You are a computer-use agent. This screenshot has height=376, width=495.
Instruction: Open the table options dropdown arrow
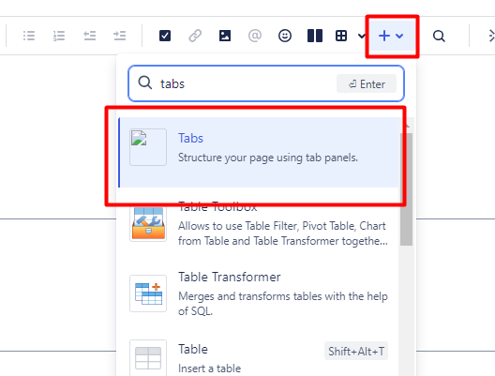[362, 36]
